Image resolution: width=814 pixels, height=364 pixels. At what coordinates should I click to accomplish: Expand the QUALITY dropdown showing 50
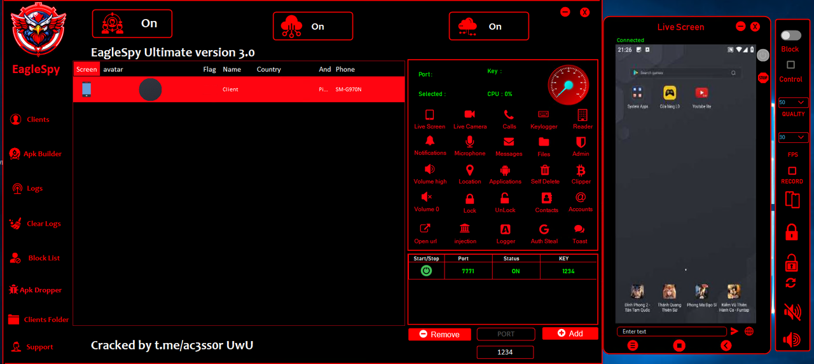tap(793, 102)
